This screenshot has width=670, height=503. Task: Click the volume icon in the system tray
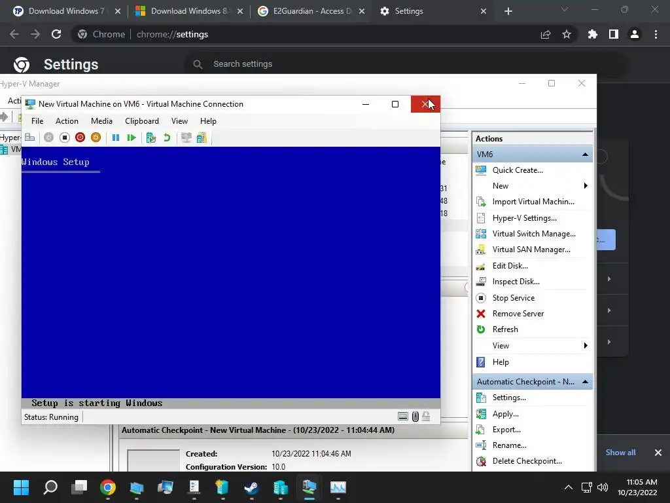point(603,487)
